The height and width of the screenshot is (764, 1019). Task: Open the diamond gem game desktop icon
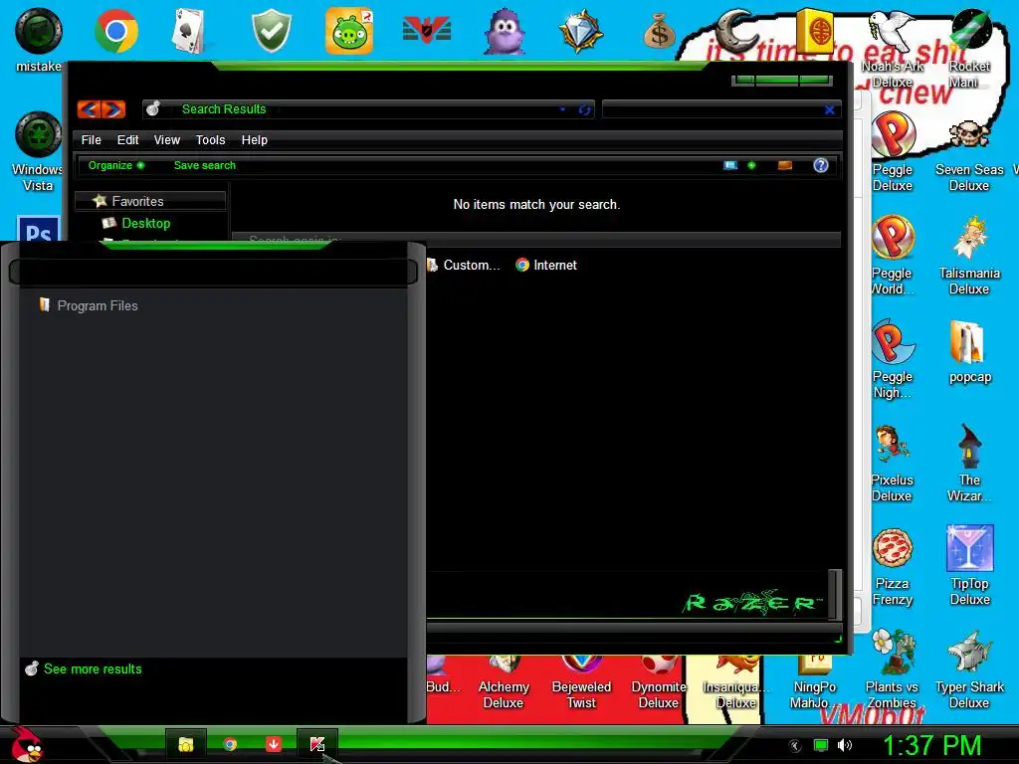pyautogui.click(x=581, y=31)
